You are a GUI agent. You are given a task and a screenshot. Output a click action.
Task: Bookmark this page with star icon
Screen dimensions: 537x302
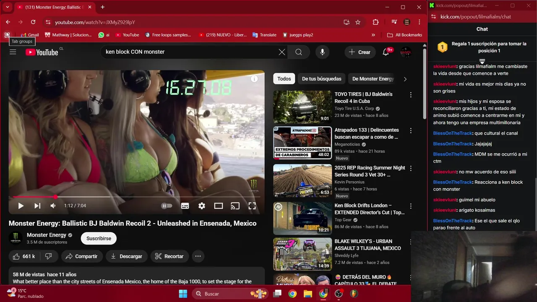(x=358, y=22)
